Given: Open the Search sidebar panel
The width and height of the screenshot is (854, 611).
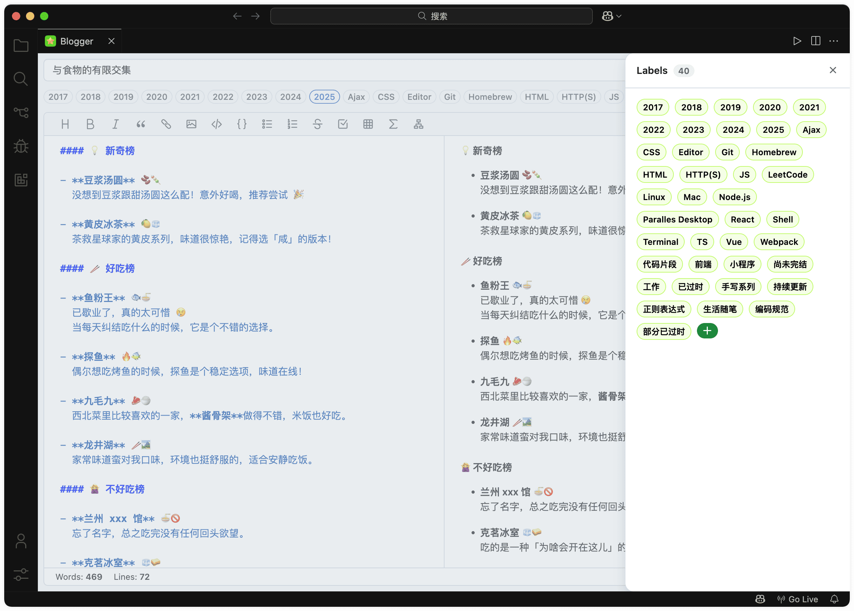Looking at the screenshot, I should (20, 78).
